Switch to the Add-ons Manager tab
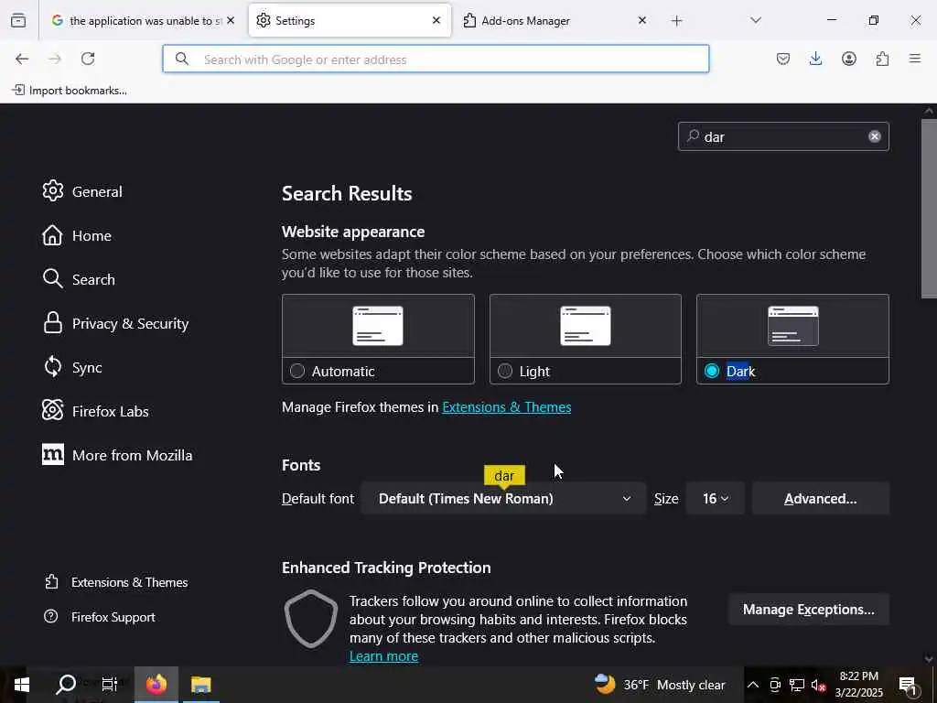The height and width of the screenshot is (703, 937). click(555, 20)
